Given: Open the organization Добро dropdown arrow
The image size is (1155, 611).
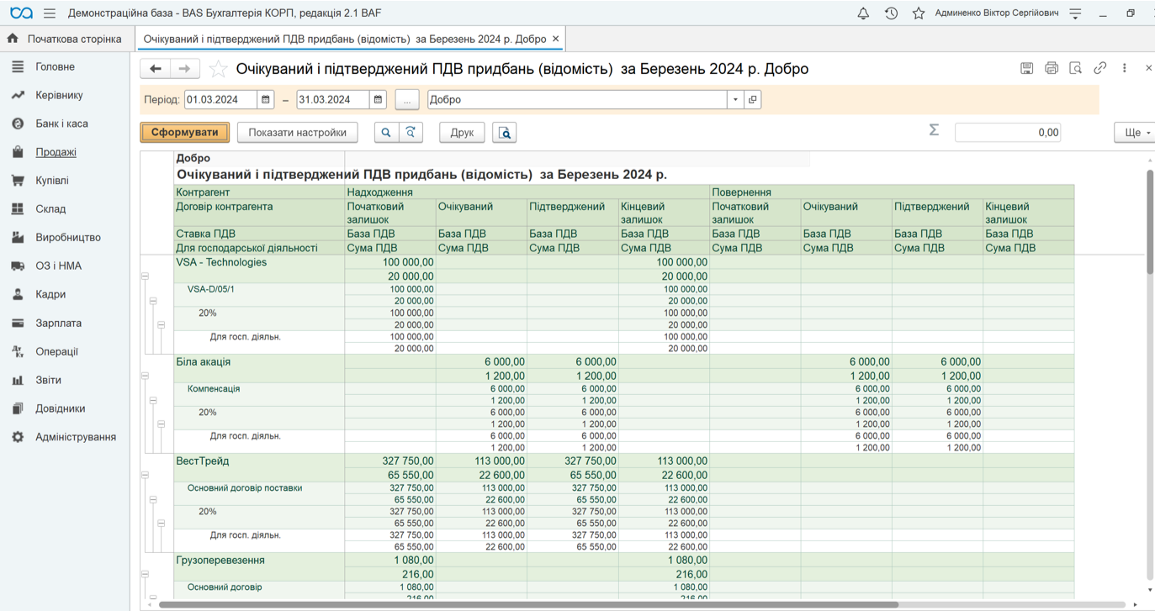Looking at the screenshot, I should click(735, 99).
